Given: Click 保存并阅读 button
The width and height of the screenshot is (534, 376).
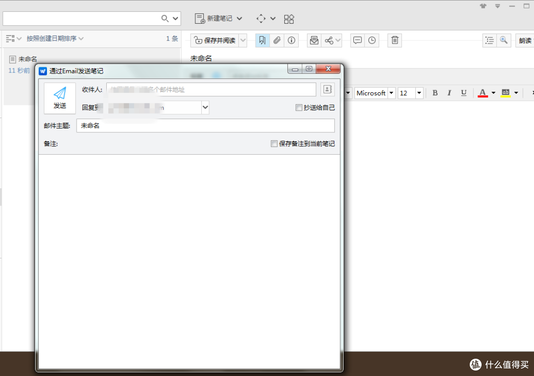Looking at the screenshot, I should click(215, 41).
